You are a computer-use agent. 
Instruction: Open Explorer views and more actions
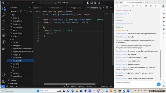pyautogui.click(x=30, y=7)
